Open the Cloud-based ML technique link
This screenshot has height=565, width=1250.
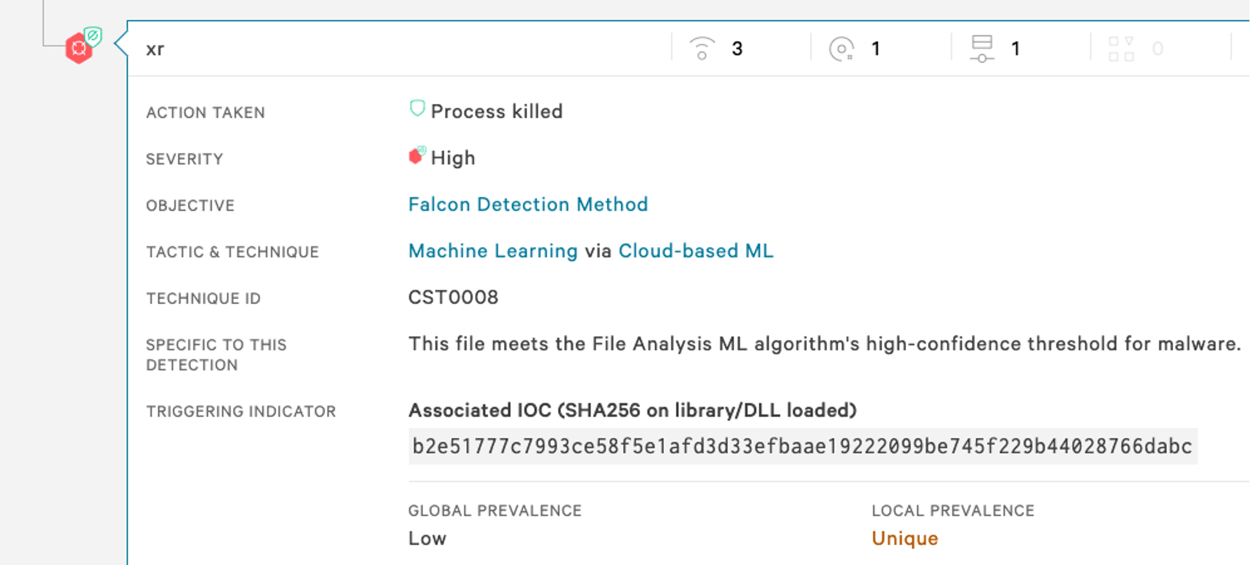(x=696, y=251)
